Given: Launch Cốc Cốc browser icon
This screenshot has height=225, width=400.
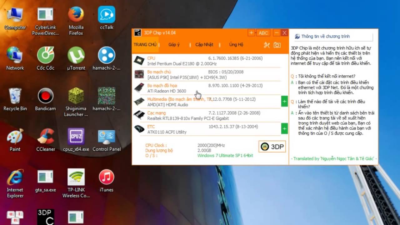Looking at the screenshot, I should [x=46, y=59].
